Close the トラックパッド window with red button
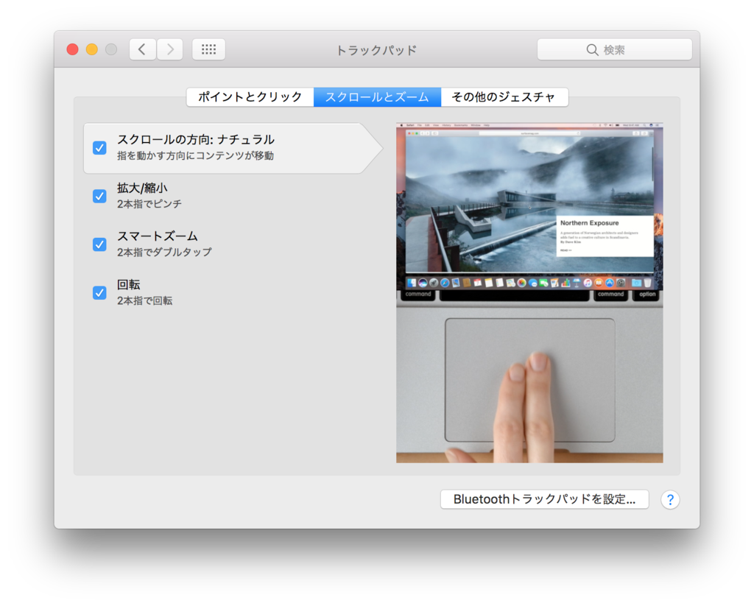The height and width of the screenshot is (606, 754). (x=73, y=49)
